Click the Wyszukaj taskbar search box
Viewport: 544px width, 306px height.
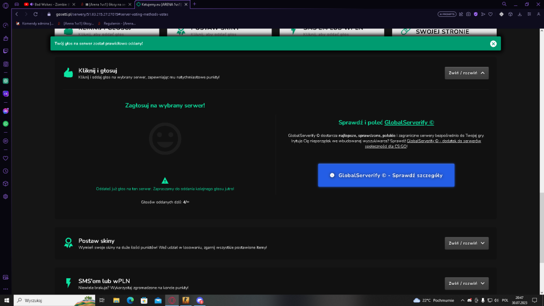(55, 300)
